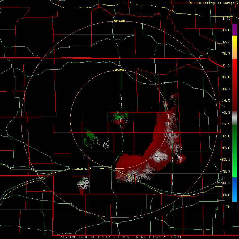Viewport: 239px width, 239px height.
Task: Select the -94.2 scale value
Action: pyautogui.click(x=225, y=183)
